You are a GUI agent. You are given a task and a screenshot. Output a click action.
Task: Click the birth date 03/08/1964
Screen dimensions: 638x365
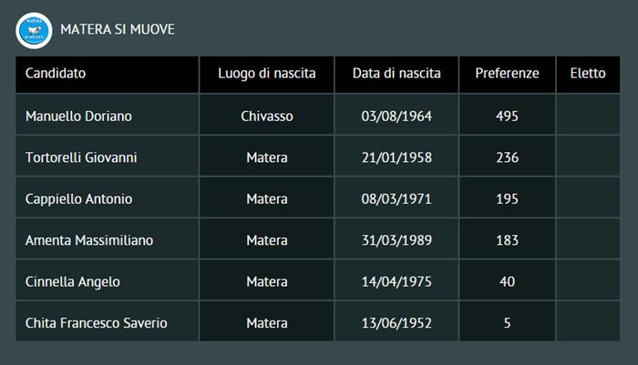click(396, 117)
